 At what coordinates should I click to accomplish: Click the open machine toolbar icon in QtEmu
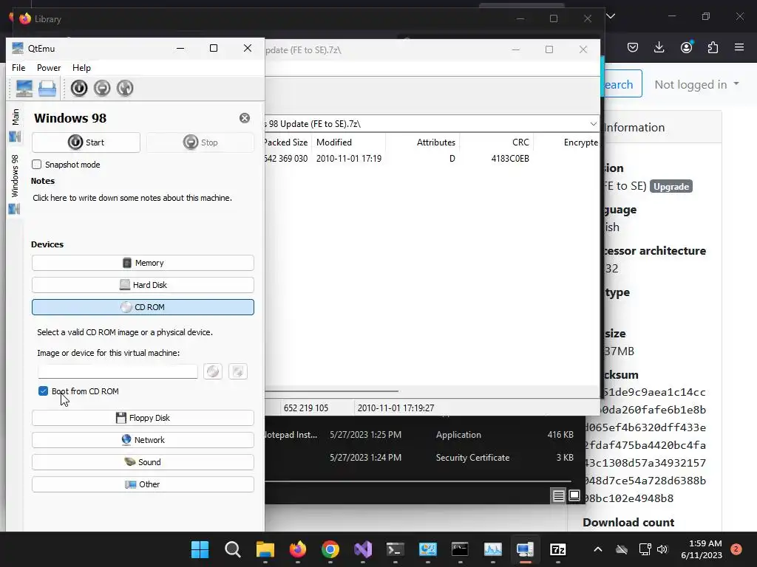click(47, 89)
